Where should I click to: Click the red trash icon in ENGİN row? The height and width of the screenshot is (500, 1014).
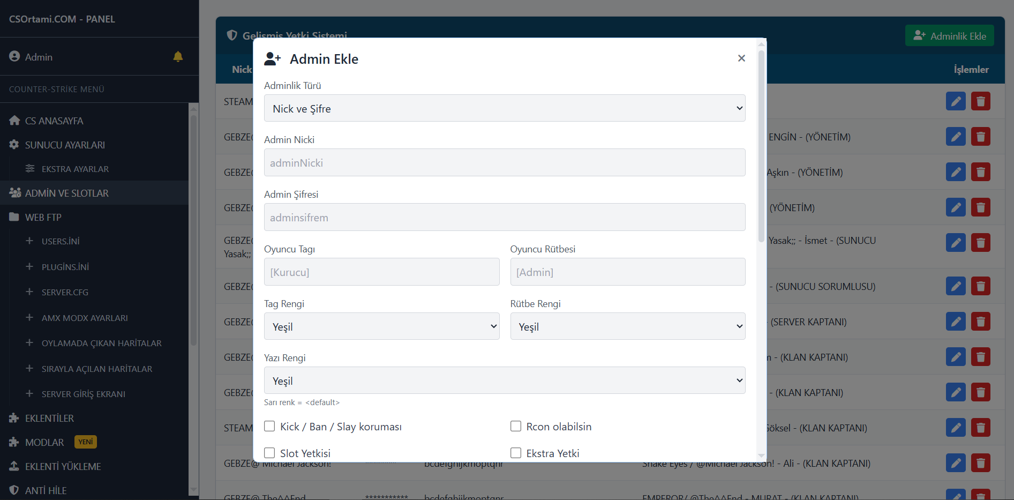[x=980, y=137]
